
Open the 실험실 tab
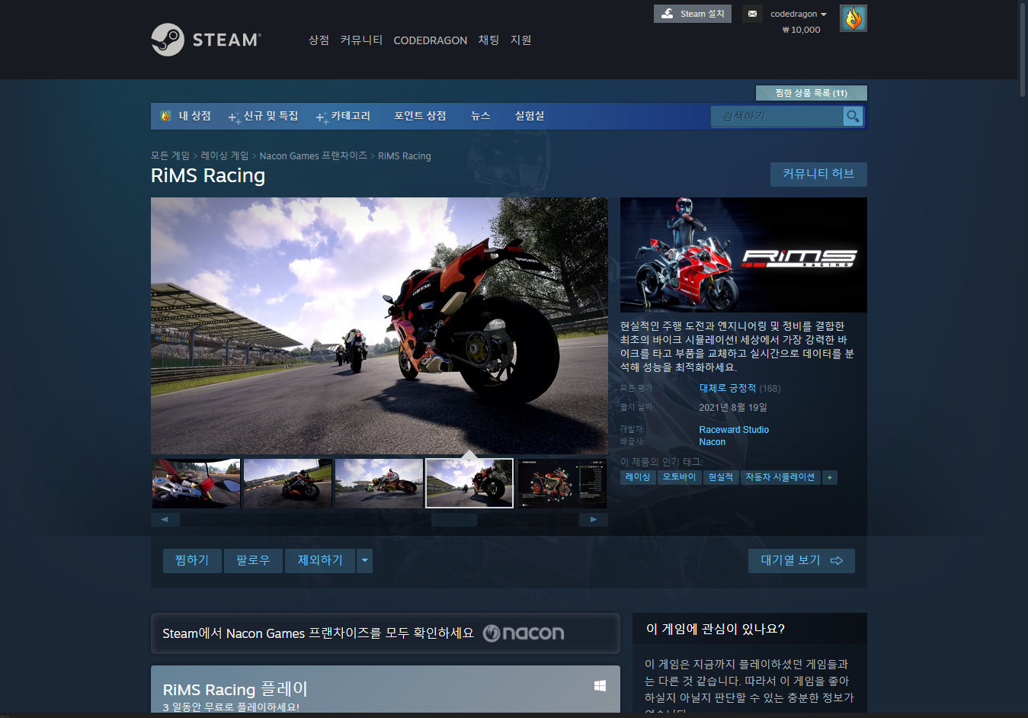[530, 116]
